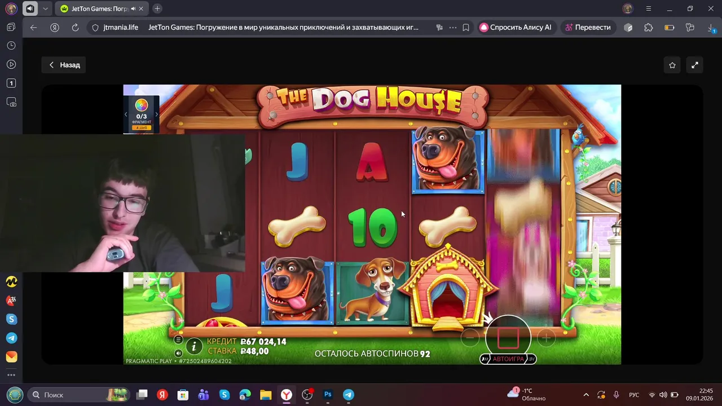Screen dimensions: 722x406
Task: Open the collections icon in toolbar
Action: tap(690, 27)
